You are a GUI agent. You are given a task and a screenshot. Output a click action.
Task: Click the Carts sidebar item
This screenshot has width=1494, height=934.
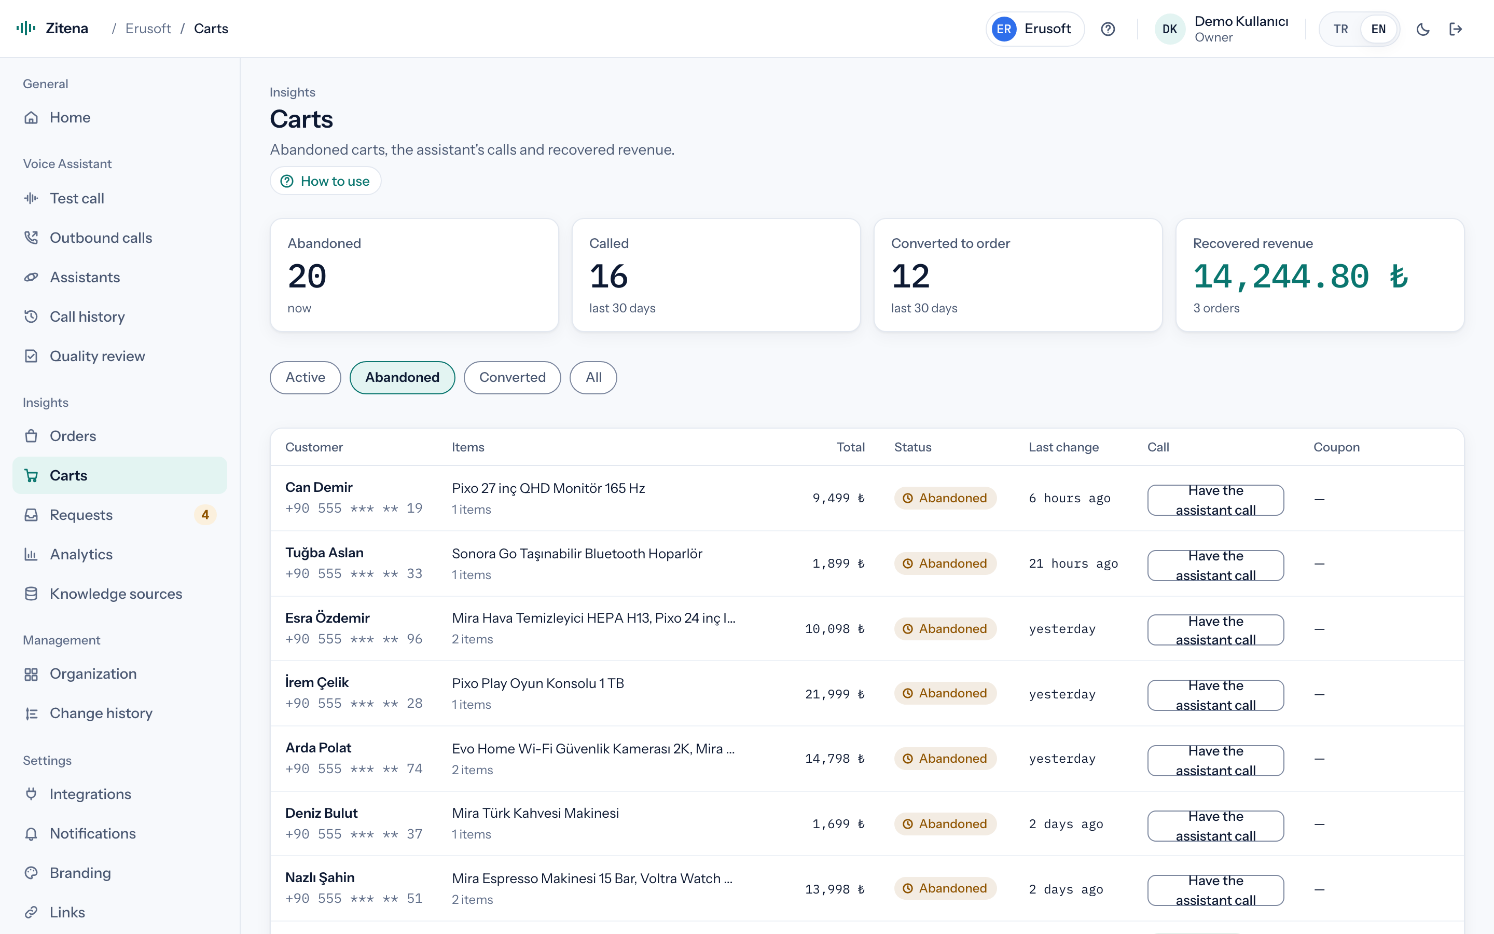pos(120,476)
